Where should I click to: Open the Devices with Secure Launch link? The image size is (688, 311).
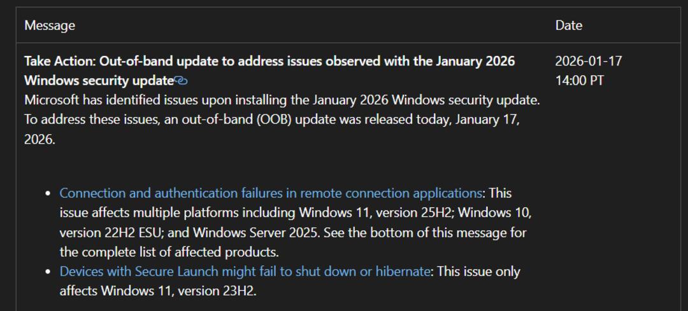click(x=245, y=272)
